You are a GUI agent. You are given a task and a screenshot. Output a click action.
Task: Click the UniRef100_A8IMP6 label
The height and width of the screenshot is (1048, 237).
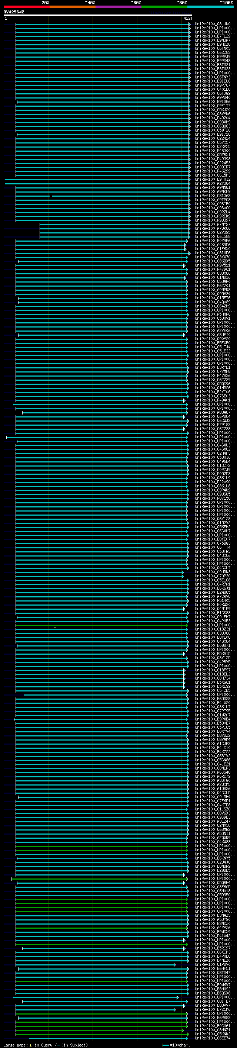tap(213, 253)
